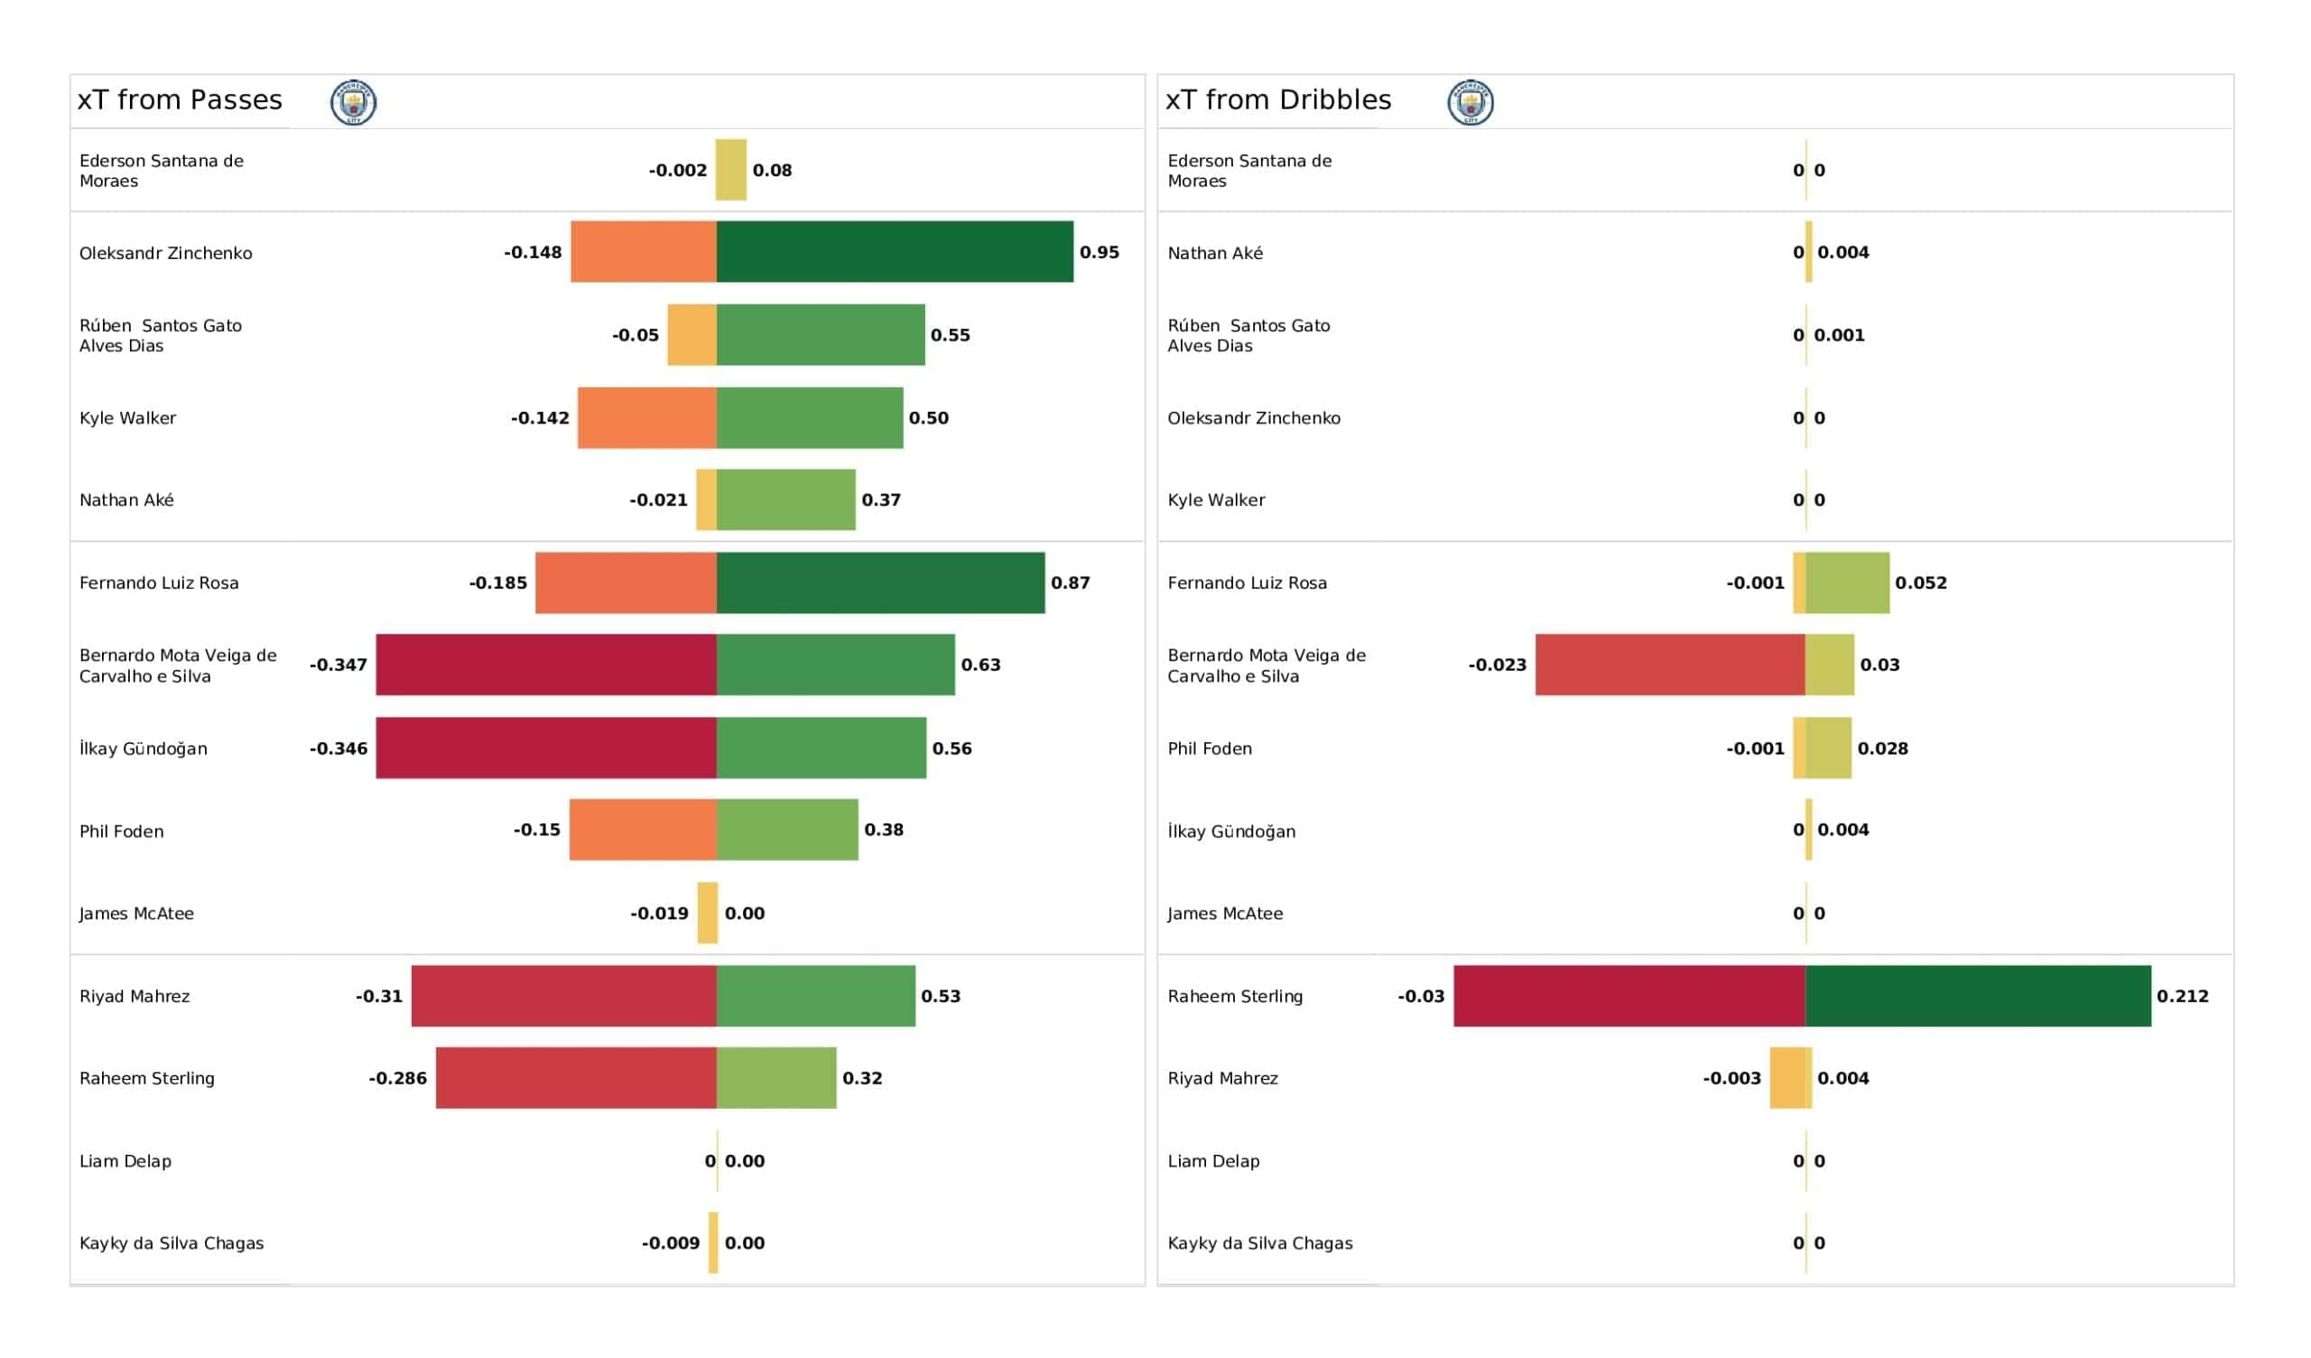Click the Manchester City crest beside xT from Passes

(x=353, y=102)
